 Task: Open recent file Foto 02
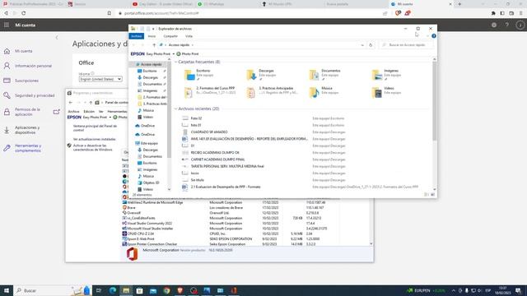(x=196, y=118)
